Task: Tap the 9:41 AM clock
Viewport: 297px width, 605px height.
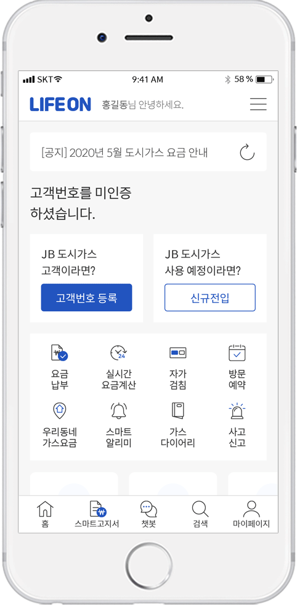Action: coord(147,80)
